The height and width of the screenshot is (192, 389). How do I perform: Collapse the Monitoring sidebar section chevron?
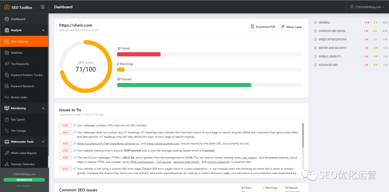43,108
